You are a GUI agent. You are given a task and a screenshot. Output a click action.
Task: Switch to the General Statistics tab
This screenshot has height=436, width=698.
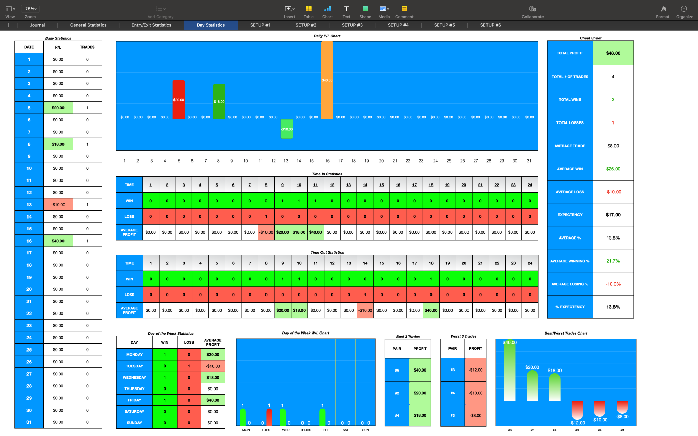tap(88, 25)
